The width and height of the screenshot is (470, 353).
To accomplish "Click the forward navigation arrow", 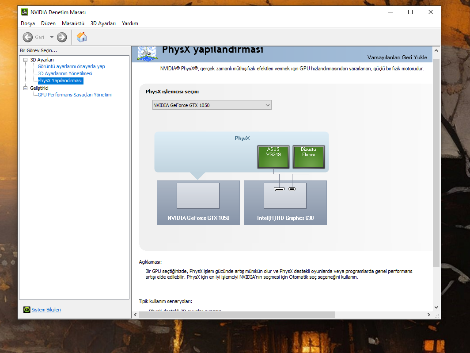I will (x=62, y=37).
